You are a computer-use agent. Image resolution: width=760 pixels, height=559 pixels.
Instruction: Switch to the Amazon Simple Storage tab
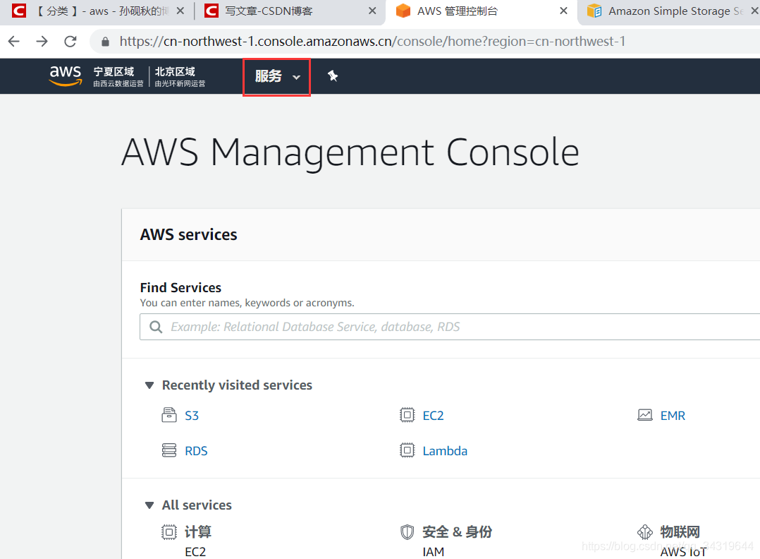(663, 11)
